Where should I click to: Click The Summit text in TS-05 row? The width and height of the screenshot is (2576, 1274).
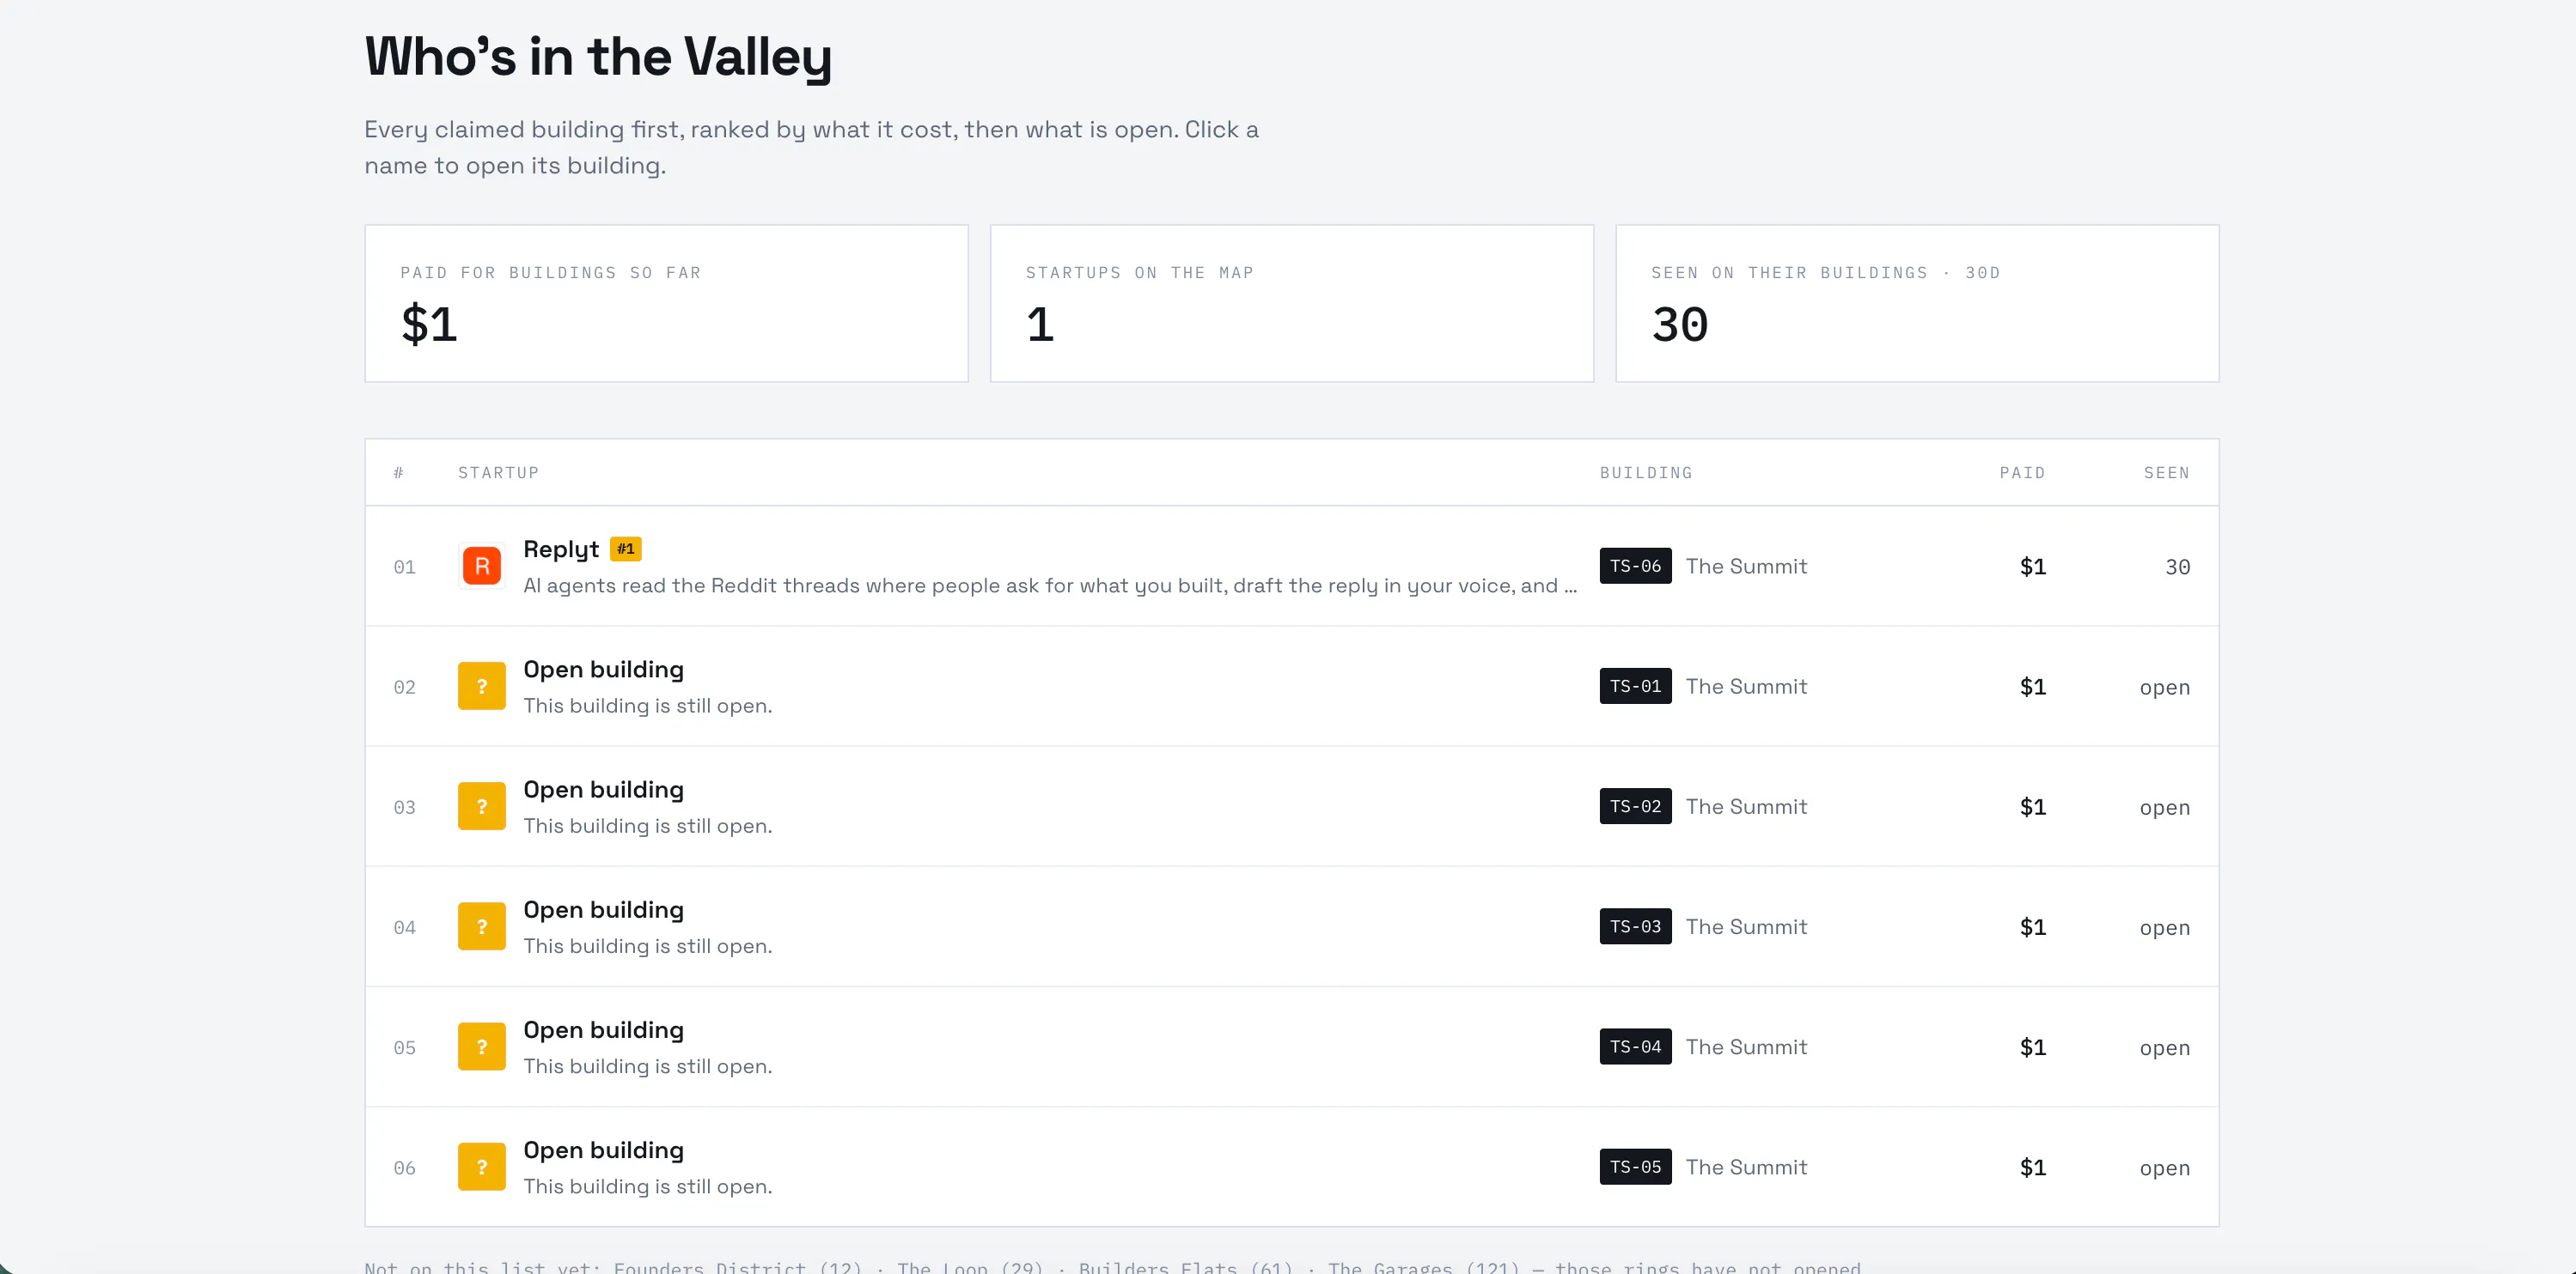point(1746,1167)
